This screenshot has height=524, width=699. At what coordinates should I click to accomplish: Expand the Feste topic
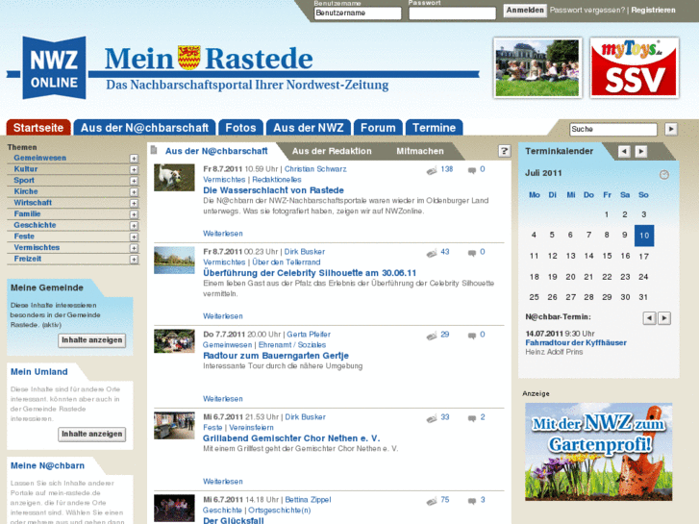coord(134,237)
